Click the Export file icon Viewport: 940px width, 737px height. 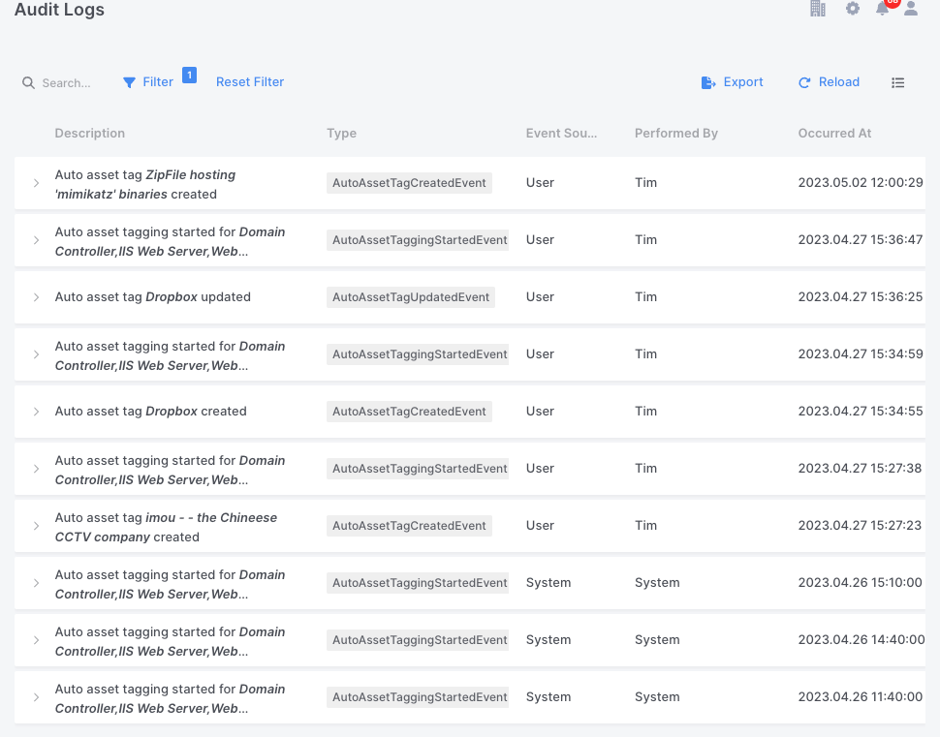point(708,83)
